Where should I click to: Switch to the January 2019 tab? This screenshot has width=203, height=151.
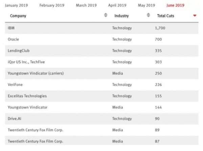point(17,5)
